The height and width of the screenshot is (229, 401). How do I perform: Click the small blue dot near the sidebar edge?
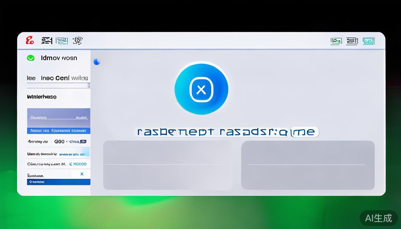pyautogui.click(x=97, y=62)
